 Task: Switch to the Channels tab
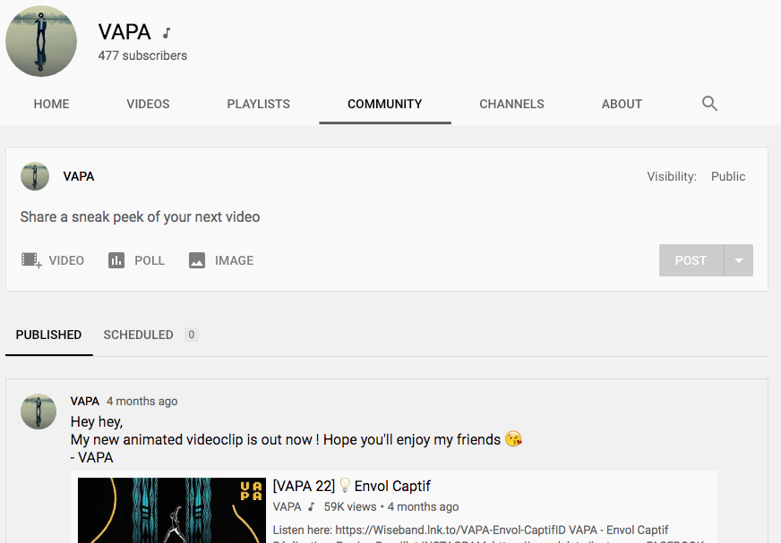tap(511, 104)
